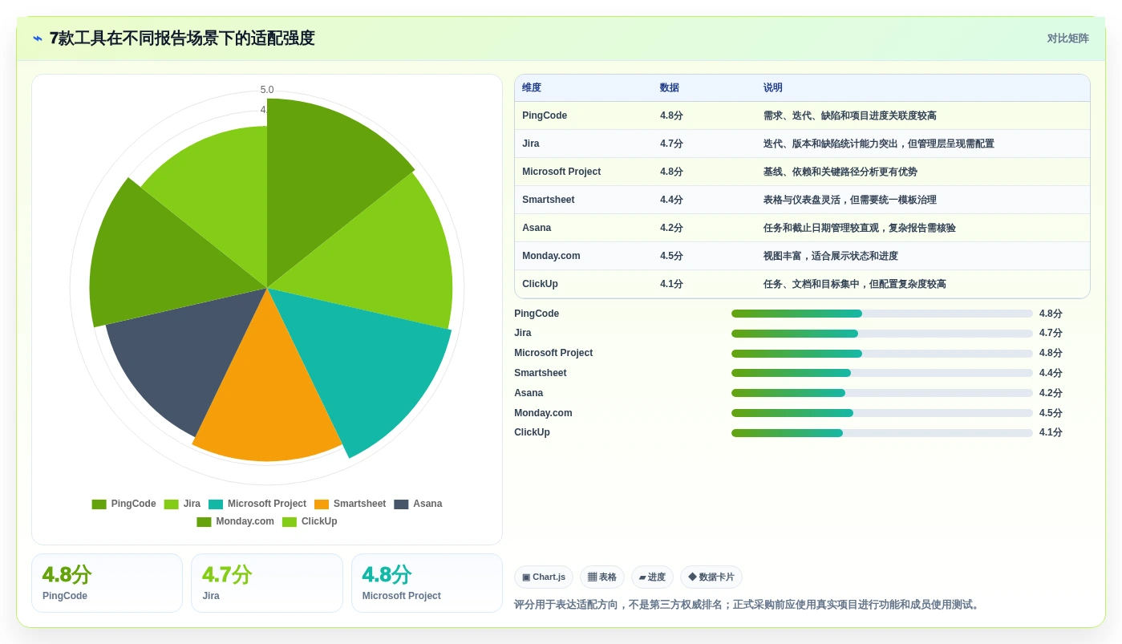Open the Microsoft Project 4.8分 data card
Image resolution: width=1122 pixels, height=644 pixels.
point(427,583)
